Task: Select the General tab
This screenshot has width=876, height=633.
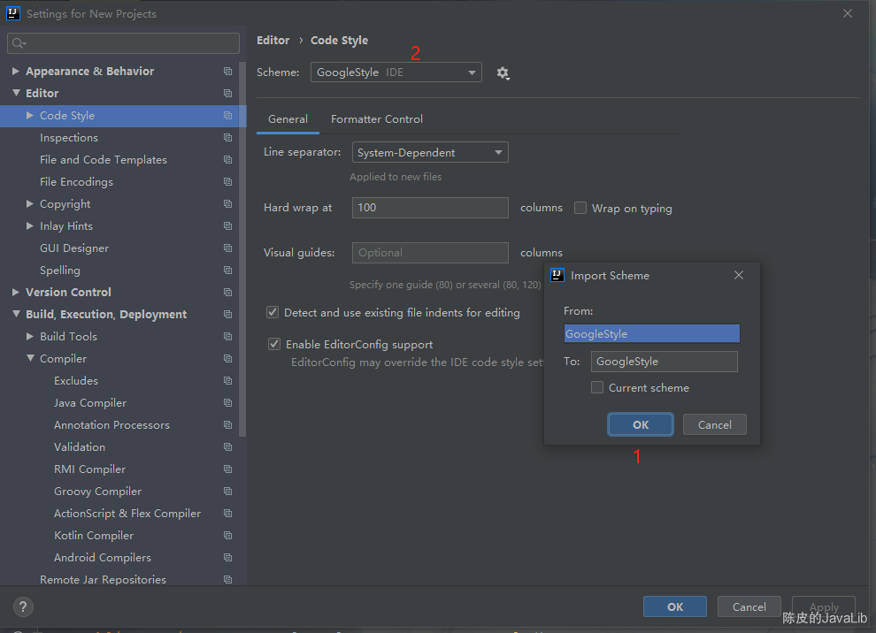Action: pos(288,118)
